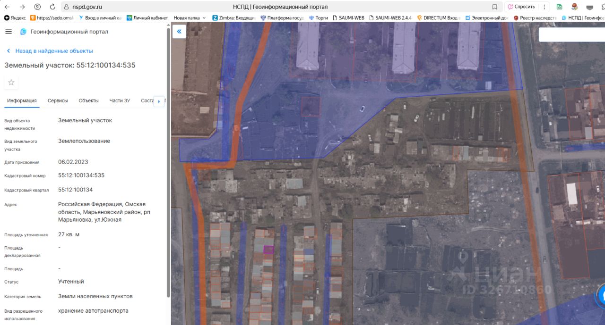Click the red stamp extension icon
This screenshot has height=325, width=605.
[575, 7]
